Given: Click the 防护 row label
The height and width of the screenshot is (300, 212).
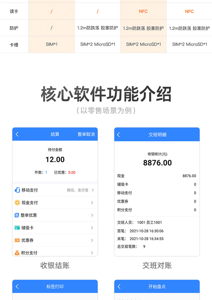Looking at the screenshot, I should click(x=14, y=28).
